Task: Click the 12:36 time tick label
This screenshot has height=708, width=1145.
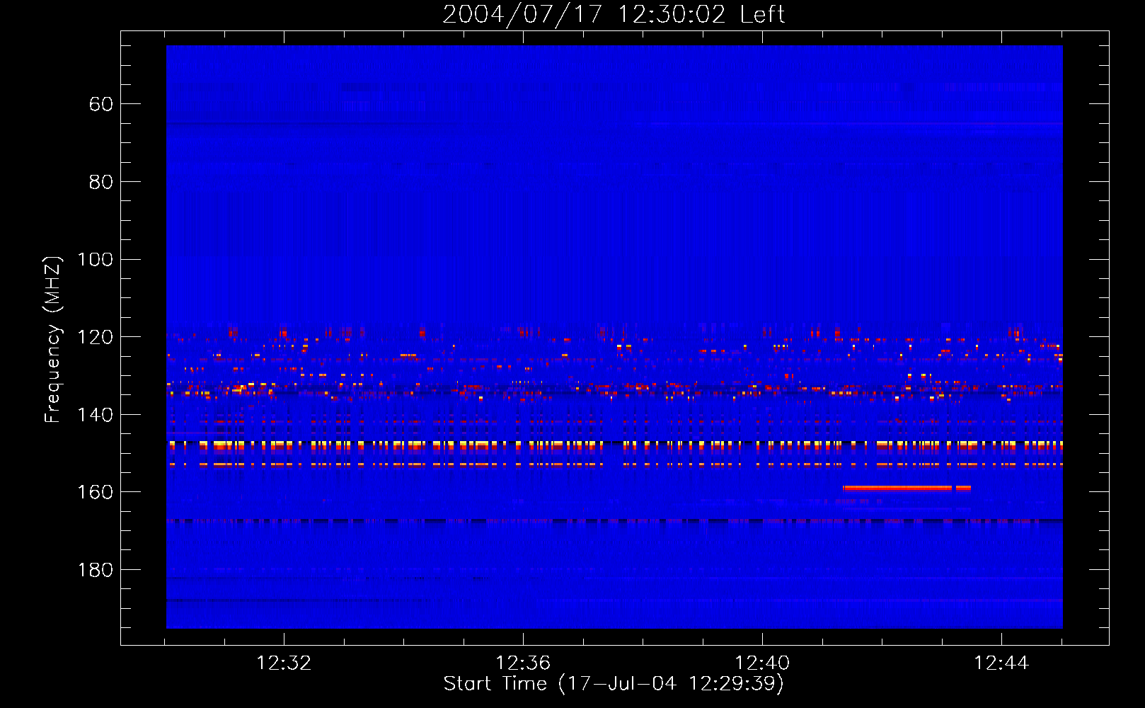Action: (x=523, y=663)
